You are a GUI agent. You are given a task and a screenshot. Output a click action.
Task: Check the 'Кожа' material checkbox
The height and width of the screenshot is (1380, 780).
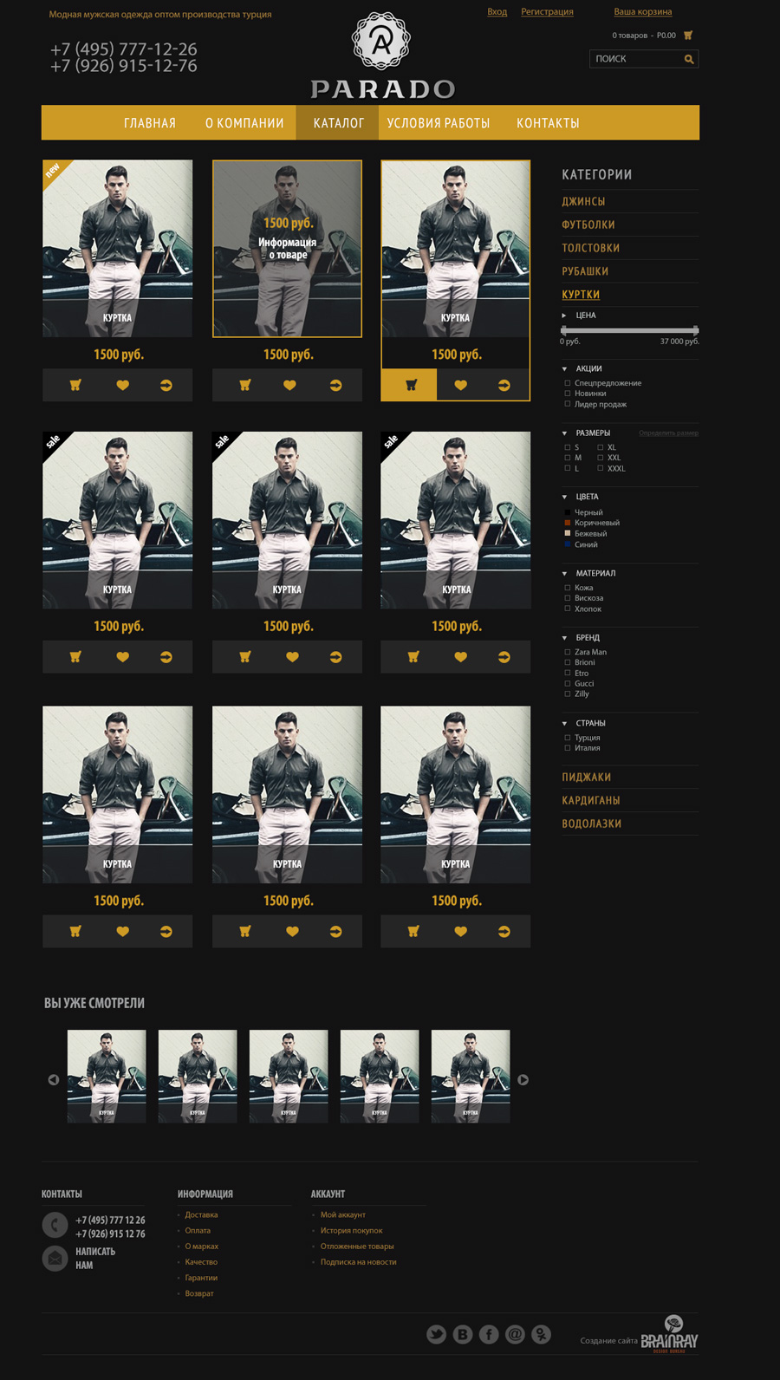(x=568, y=588)
